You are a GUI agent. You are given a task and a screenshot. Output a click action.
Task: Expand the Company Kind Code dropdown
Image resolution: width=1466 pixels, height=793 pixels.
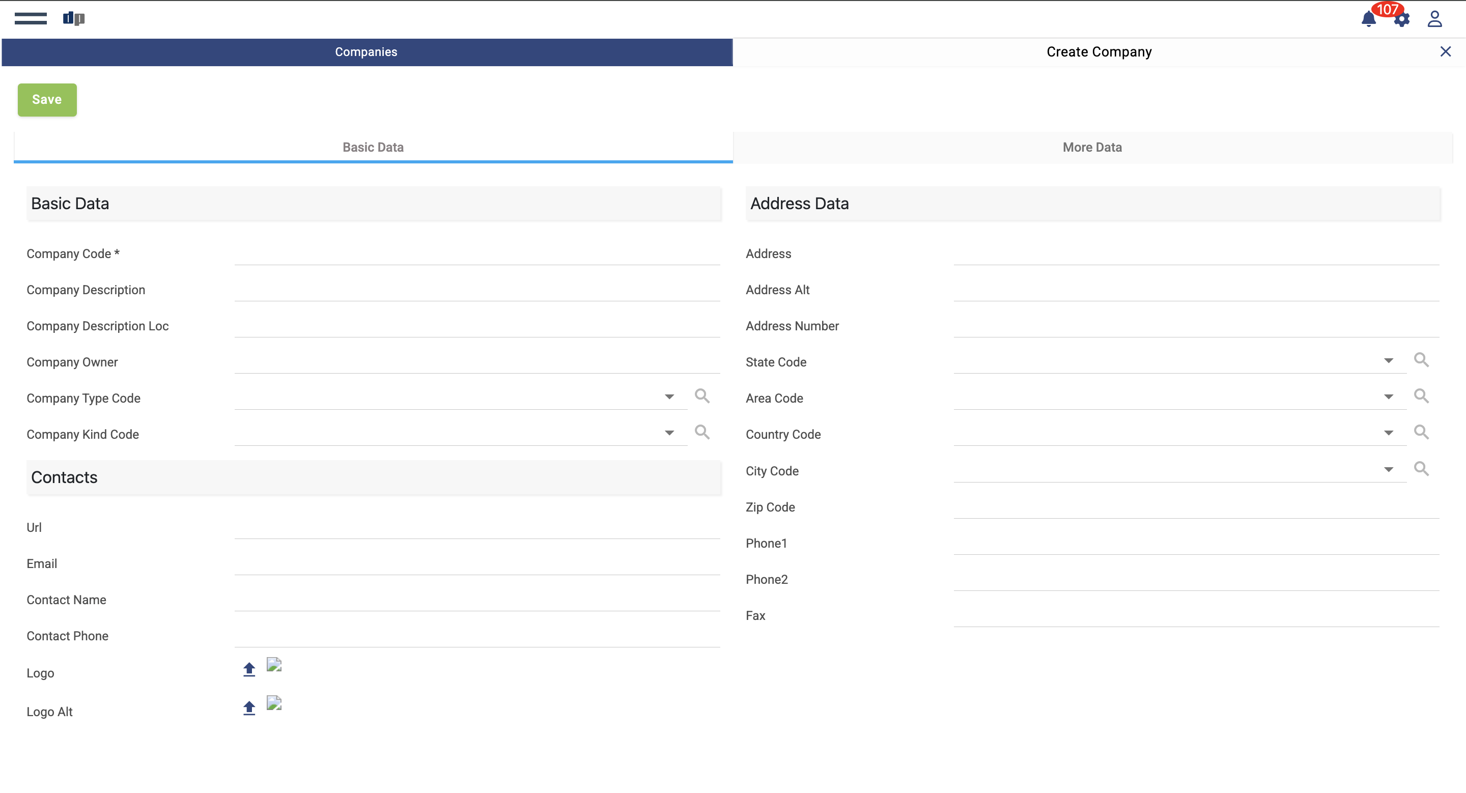(x=669, y=433)
